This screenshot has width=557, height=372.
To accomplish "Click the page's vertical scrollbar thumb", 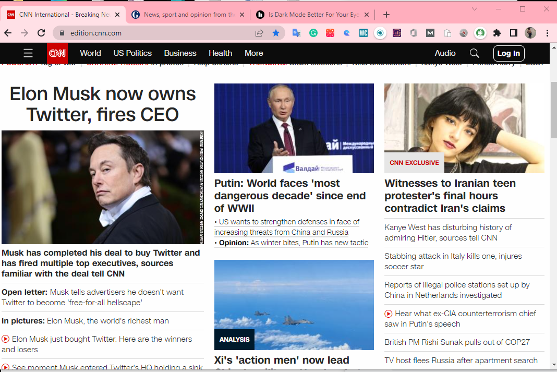I will 554,110.
